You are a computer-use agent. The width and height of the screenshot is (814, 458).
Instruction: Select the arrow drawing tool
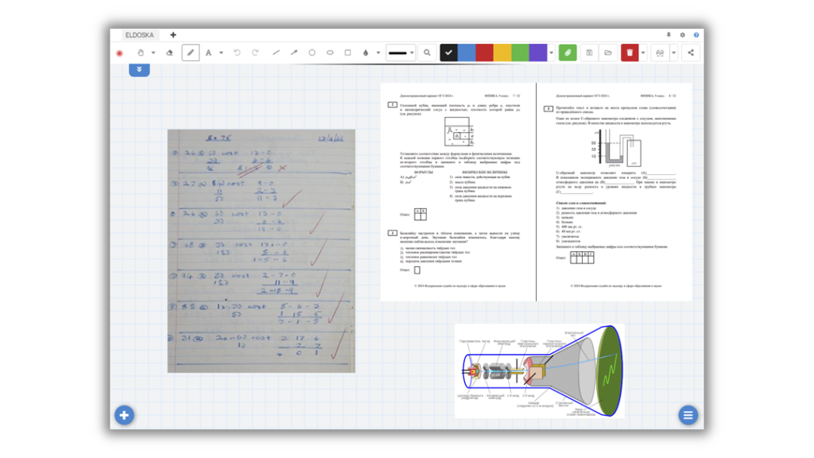click(294, 53)
